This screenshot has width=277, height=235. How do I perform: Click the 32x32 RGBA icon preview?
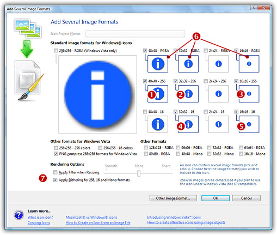point(188,64)
